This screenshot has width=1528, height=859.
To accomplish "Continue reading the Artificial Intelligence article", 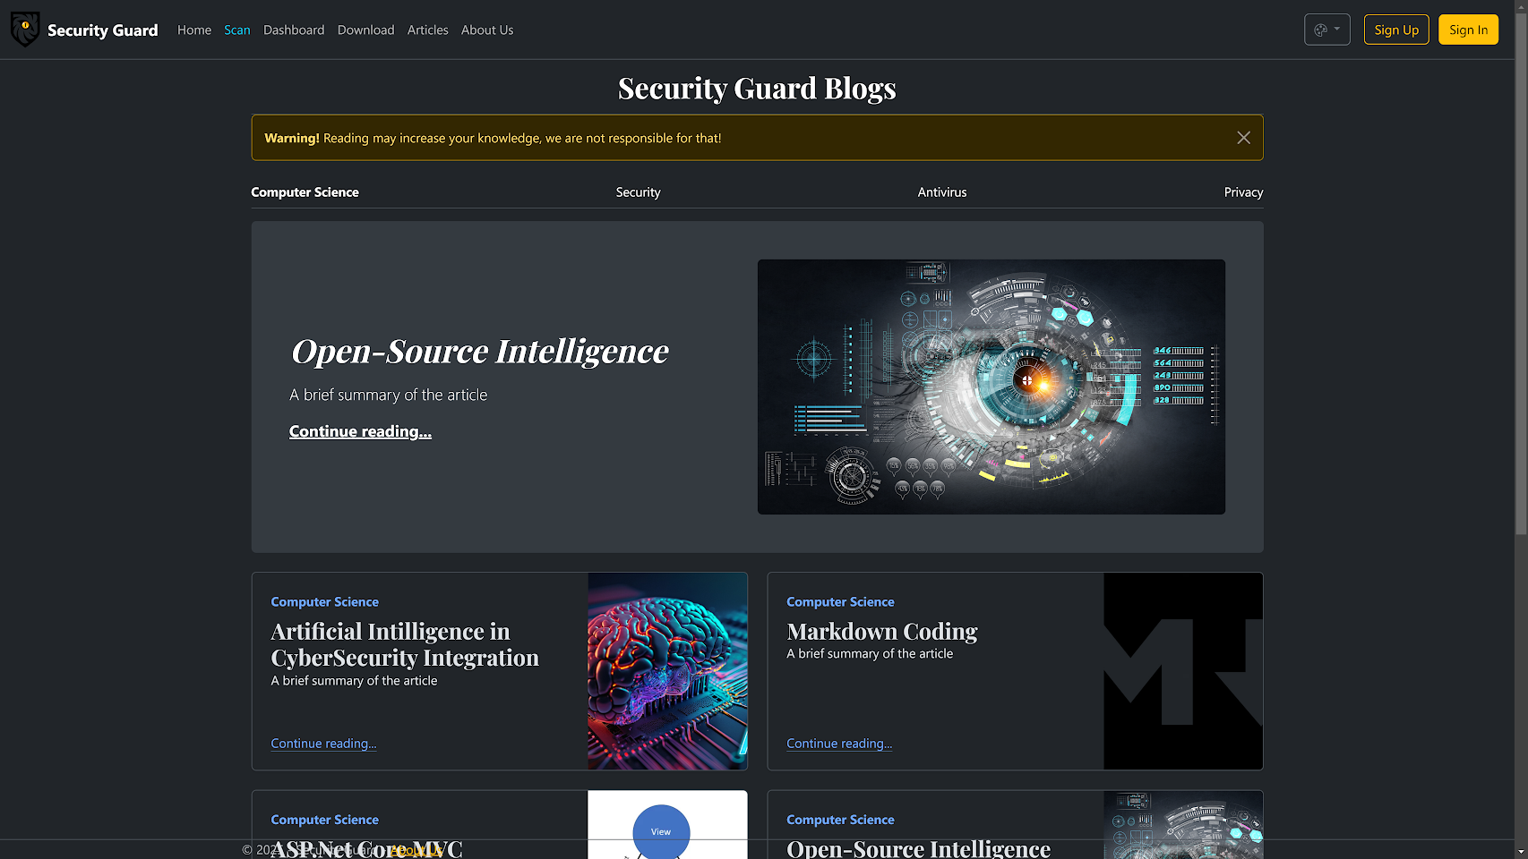I will [x=323, y=744].
